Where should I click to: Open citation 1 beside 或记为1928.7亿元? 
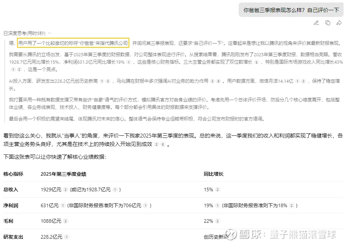click(115, 190)
